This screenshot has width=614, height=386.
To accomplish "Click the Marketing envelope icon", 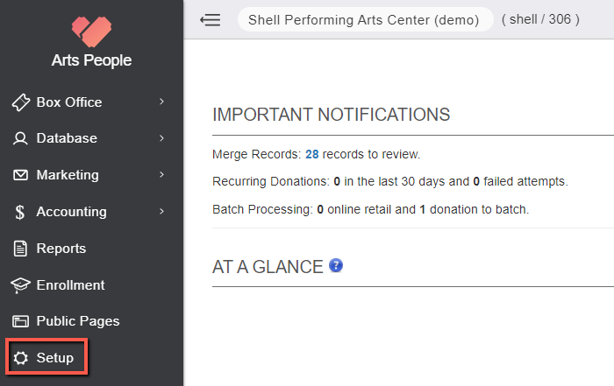I will 20,175.
